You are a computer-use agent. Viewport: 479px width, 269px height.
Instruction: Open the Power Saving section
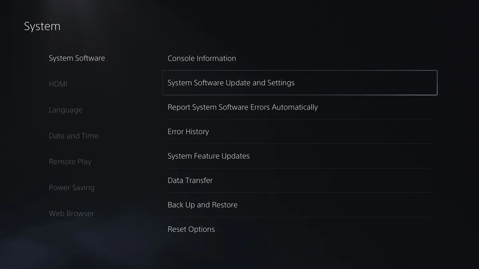coord(71,187)
